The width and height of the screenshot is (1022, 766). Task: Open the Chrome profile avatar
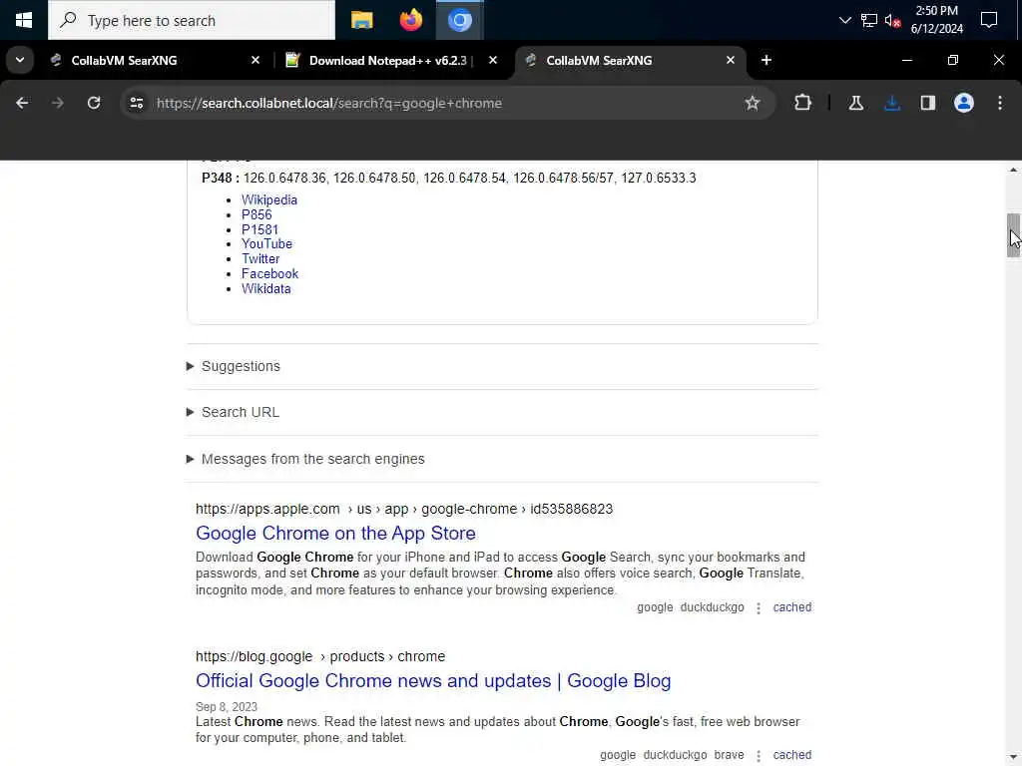click(x=963, y=103)
